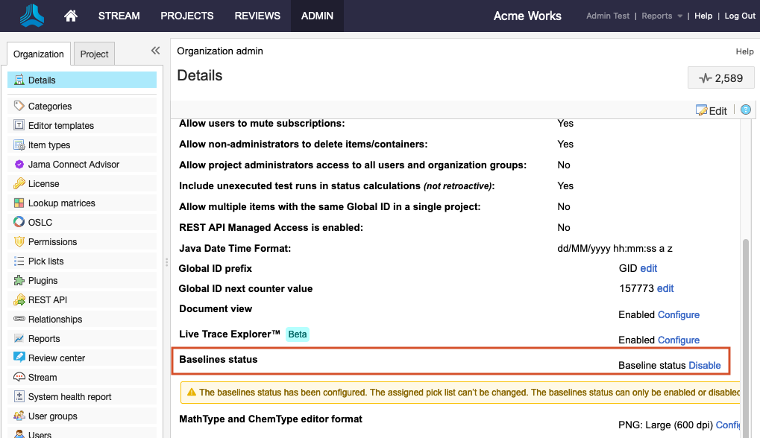
Task: Click the User groups icon
Action: [x=19, y=415]
